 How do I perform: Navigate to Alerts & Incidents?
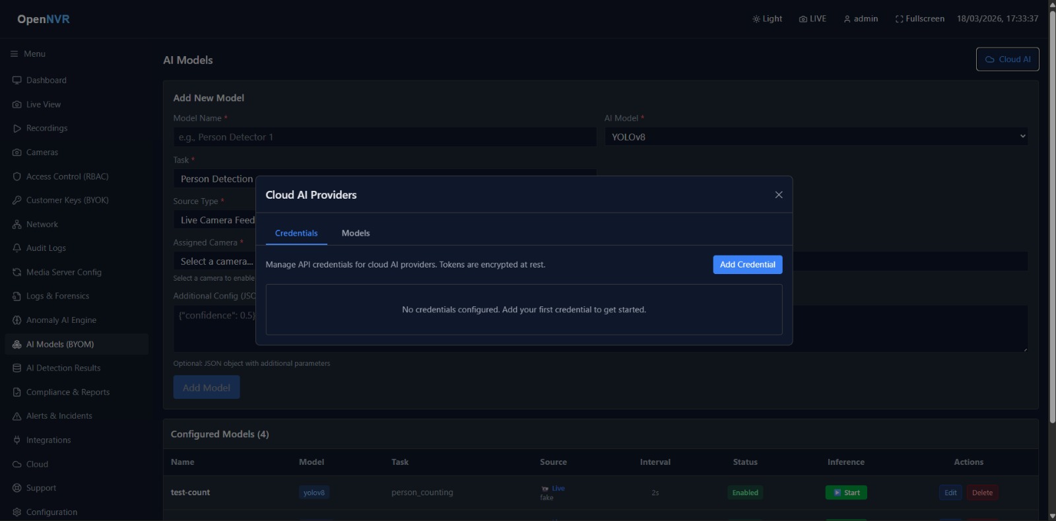(x=77, y=416)
